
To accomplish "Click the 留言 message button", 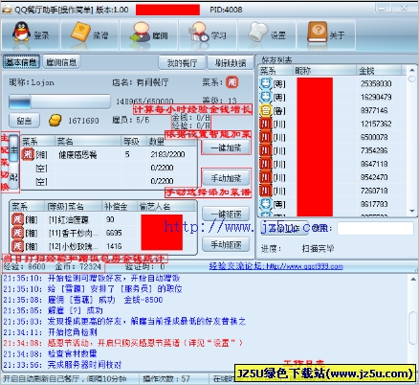I will tap(24, 121).
